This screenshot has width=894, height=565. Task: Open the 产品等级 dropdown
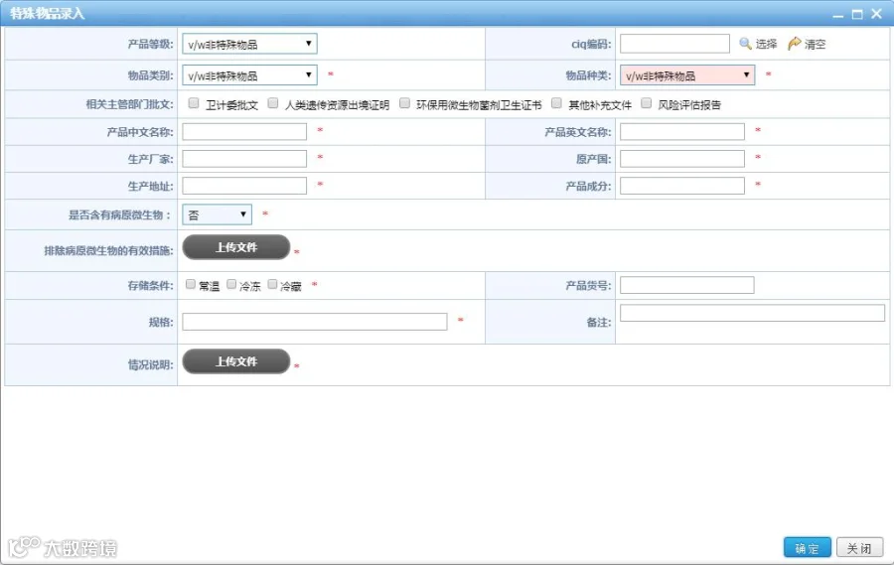pyautogui.click(x=249, y=44)
